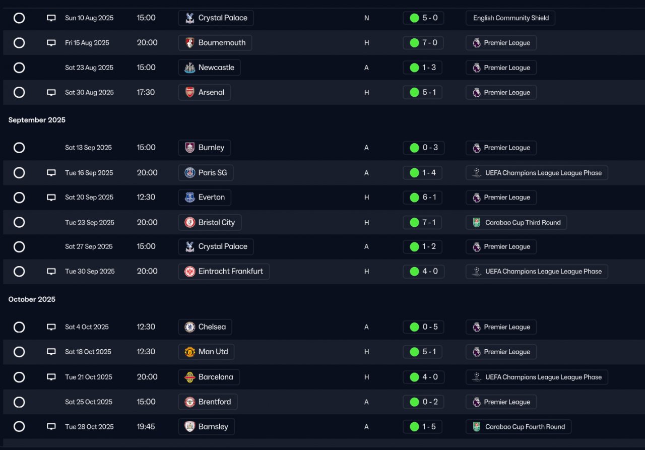Screen dimensions: 645x450
Task: Click the Bournemouth club badge
Action: [x=190, y=43]
